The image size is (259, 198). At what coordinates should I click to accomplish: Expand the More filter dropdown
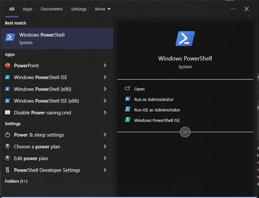103,9
